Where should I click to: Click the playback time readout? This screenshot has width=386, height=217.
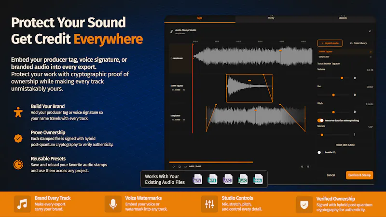point(195,167)
